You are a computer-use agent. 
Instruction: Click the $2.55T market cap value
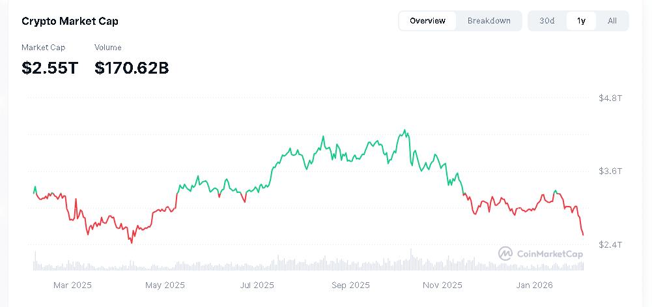click(x=50, y=68)
